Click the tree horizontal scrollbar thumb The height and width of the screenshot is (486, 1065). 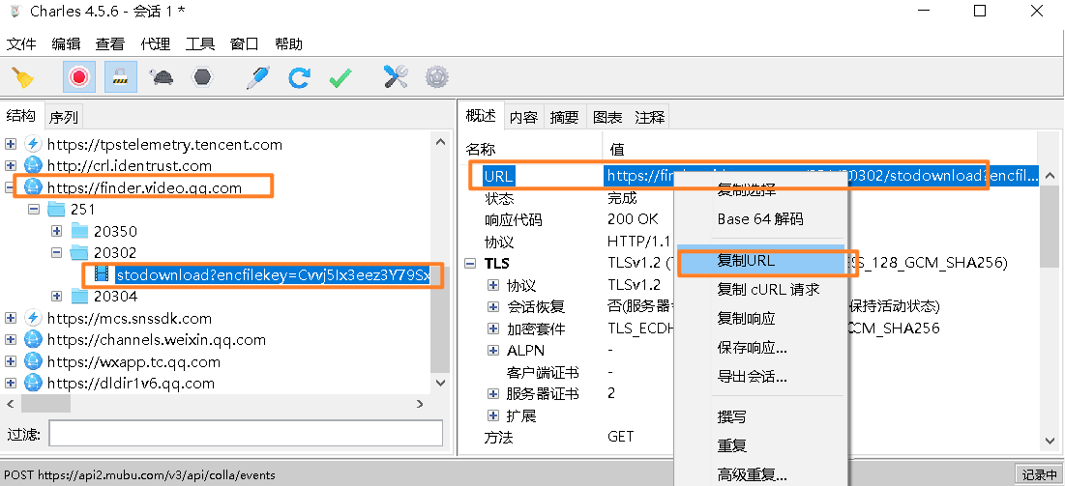pos(44,403)
